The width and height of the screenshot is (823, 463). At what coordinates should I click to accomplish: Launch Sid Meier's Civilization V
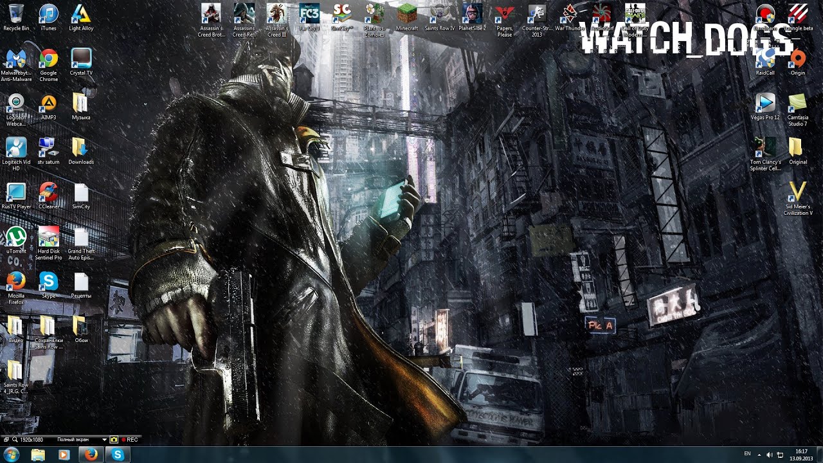[798, 199]
